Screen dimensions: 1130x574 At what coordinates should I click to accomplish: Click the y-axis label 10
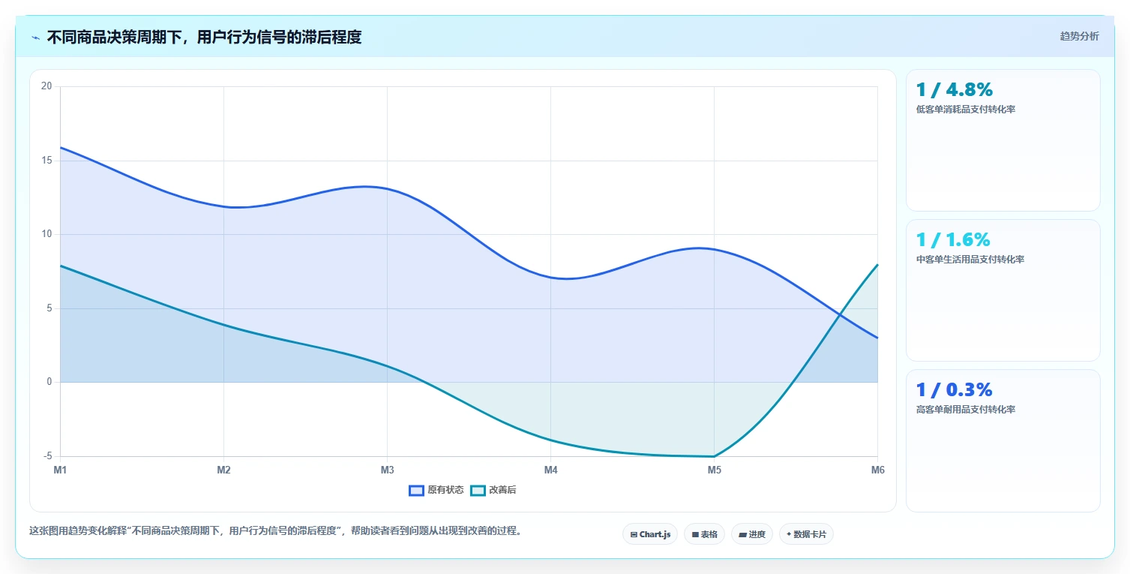click(46, 234)
